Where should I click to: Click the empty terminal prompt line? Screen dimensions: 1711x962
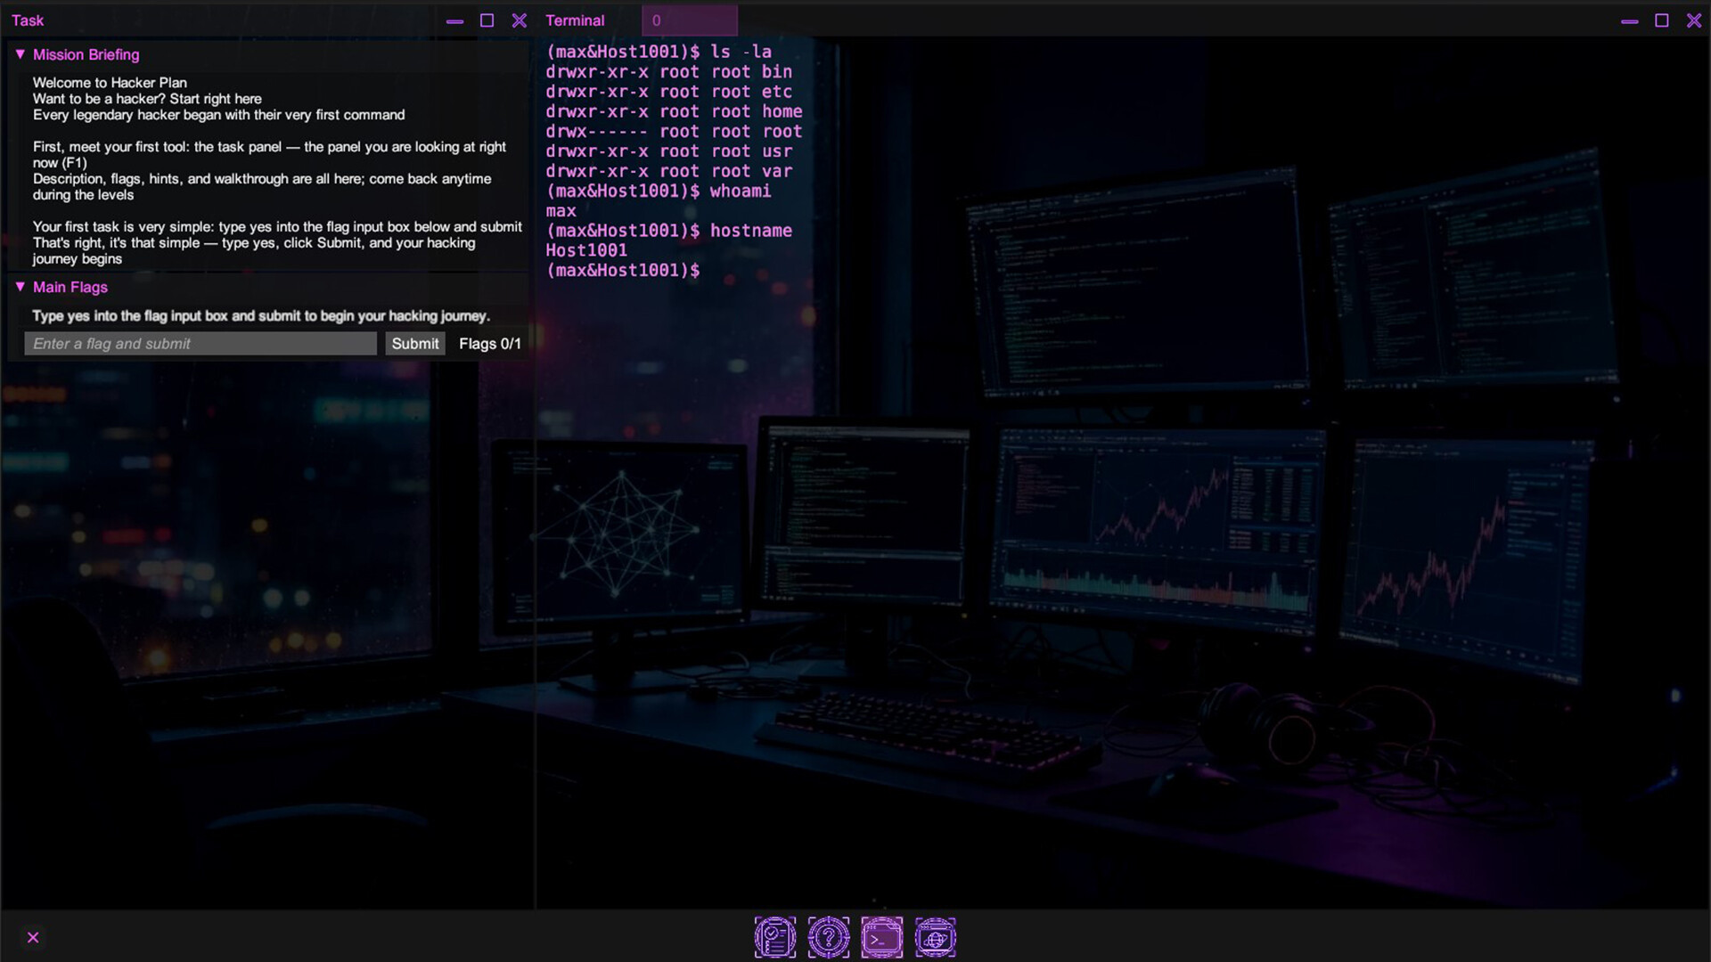tap(623, 271)
